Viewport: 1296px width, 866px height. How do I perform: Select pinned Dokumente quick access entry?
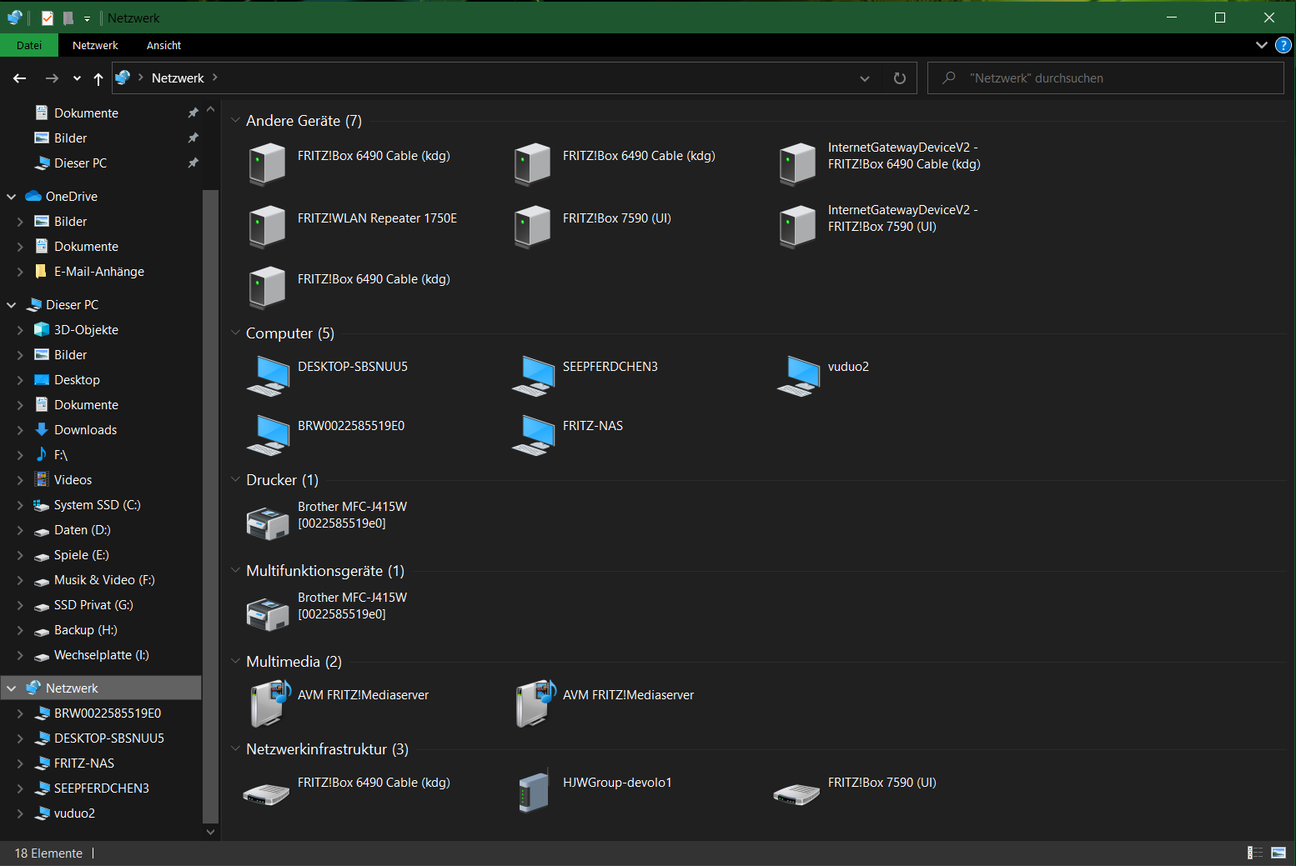coord(86,113)
